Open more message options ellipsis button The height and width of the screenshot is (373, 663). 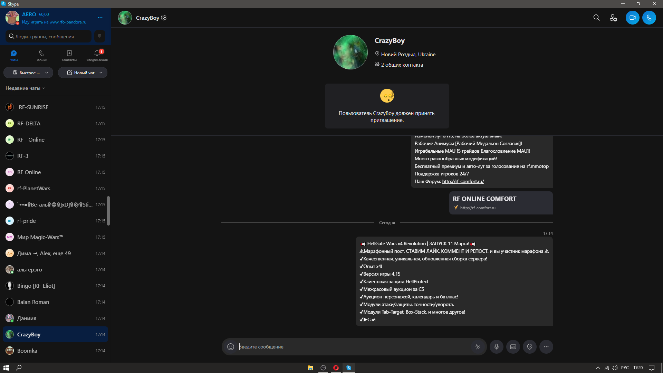[x=546, y=347]
